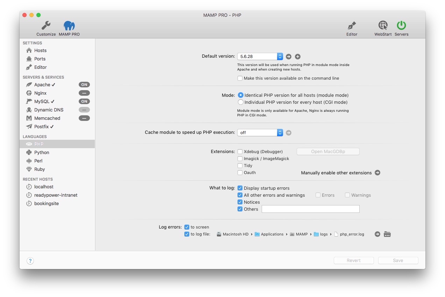Toggle the MySQL ON switch

click(84, 101)
